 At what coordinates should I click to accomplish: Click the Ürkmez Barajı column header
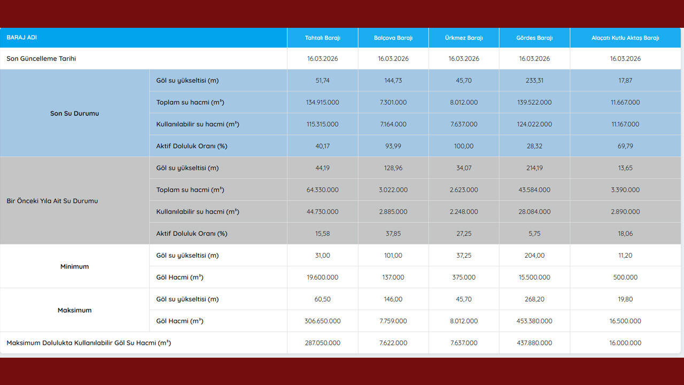[x=463, y=38]
